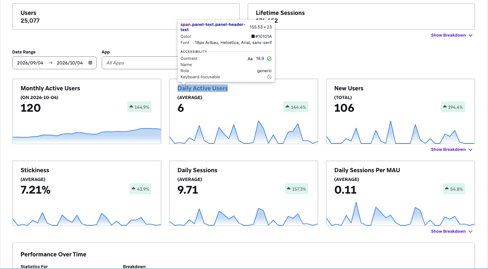Expand Show Breakdown under Lifetime Sessions

pos(452,35)
